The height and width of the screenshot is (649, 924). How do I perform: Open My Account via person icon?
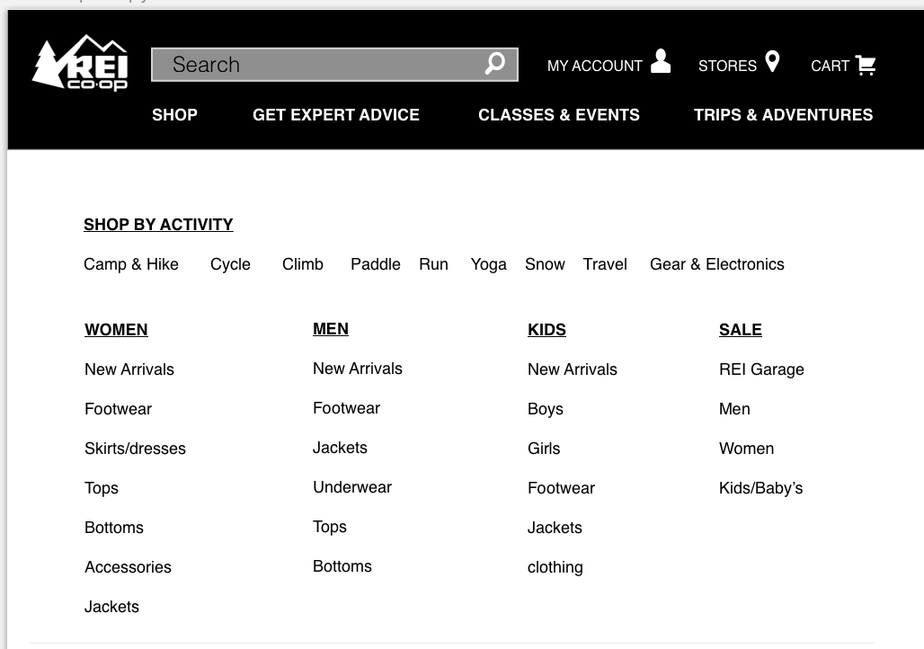[661, 61]
